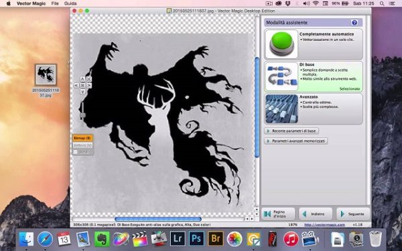Open Photos app from the dock

(234, 239)
